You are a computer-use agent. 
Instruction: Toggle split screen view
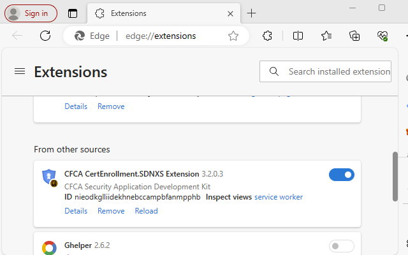point(298,36)
